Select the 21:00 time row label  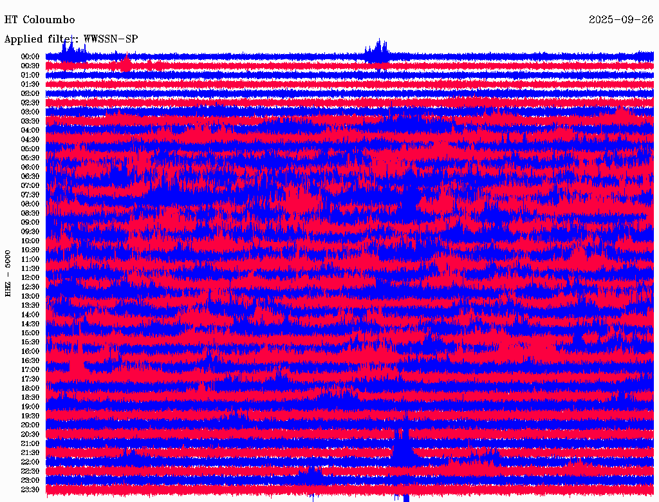pos(30,443)
